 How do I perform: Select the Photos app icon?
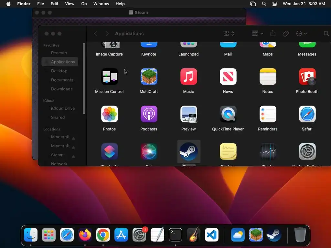coord(109,114)
